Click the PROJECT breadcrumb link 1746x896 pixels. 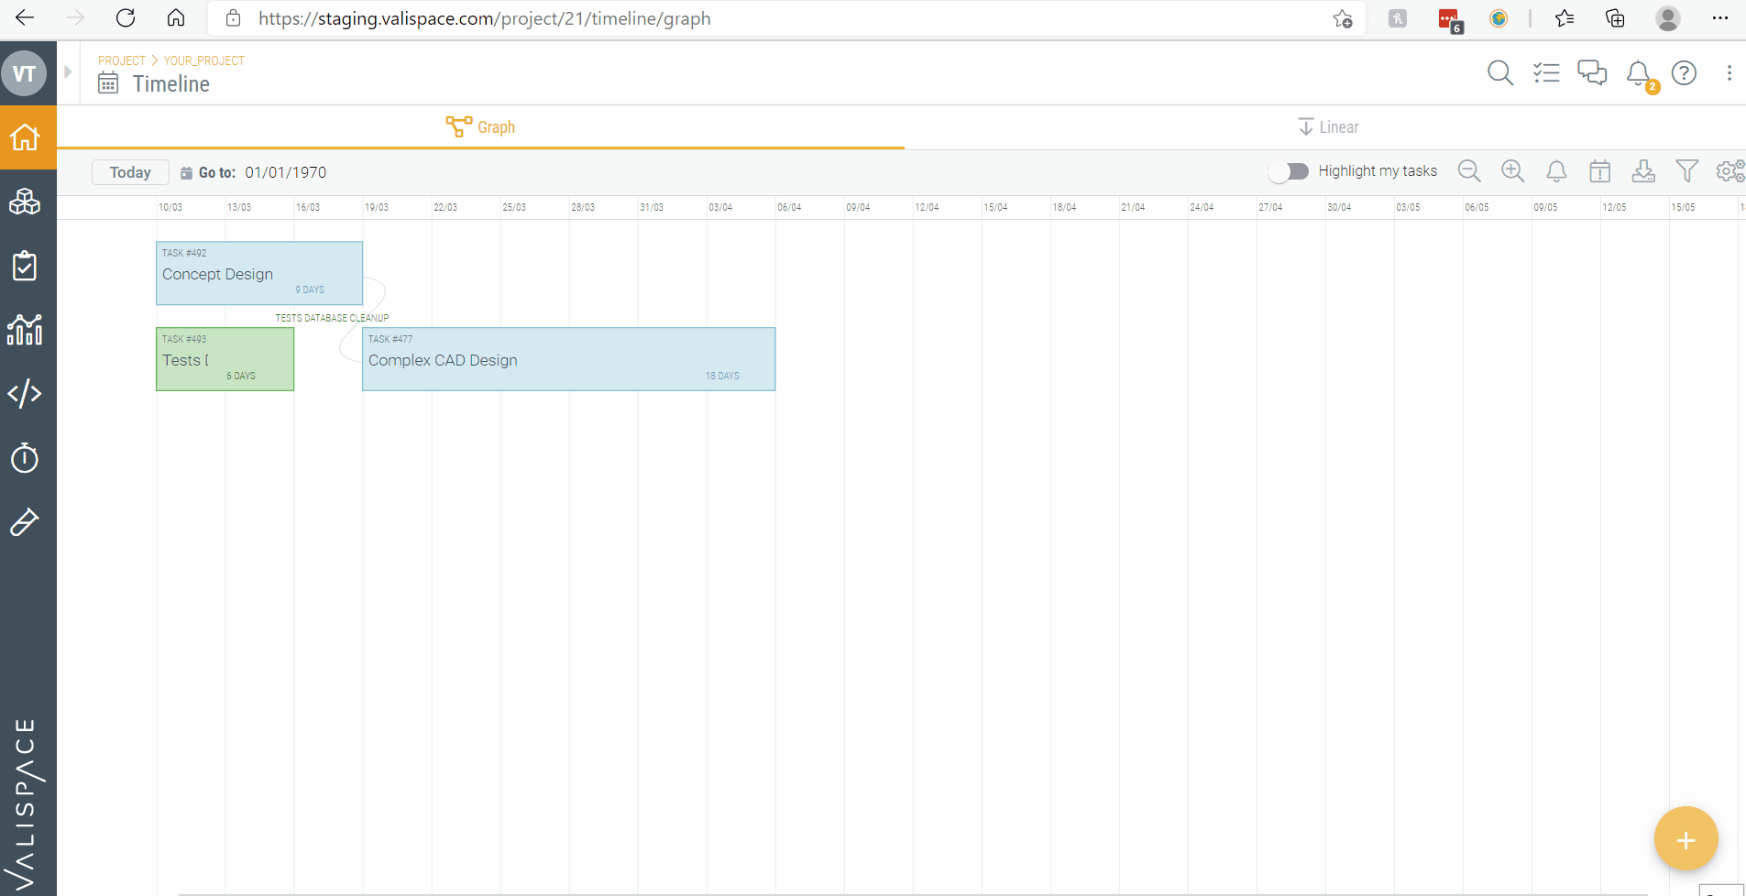pos(122,60)
